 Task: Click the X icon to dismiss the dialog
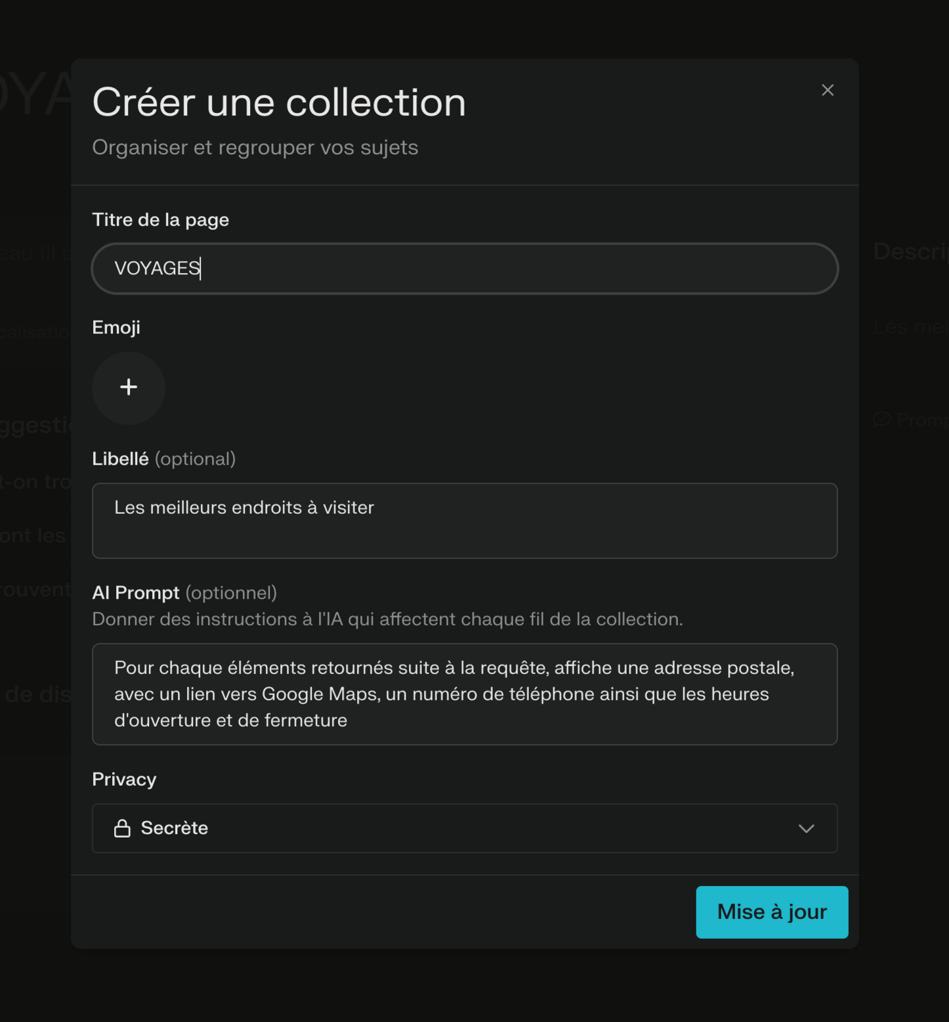(x=827, y=90)
